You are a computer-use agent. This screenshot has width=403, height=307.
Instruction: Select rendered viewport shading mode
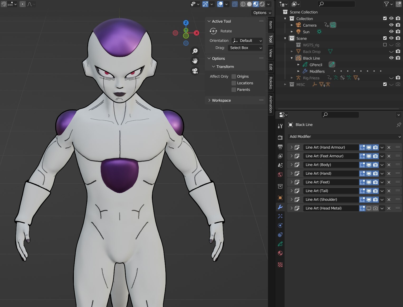point(262,4)
